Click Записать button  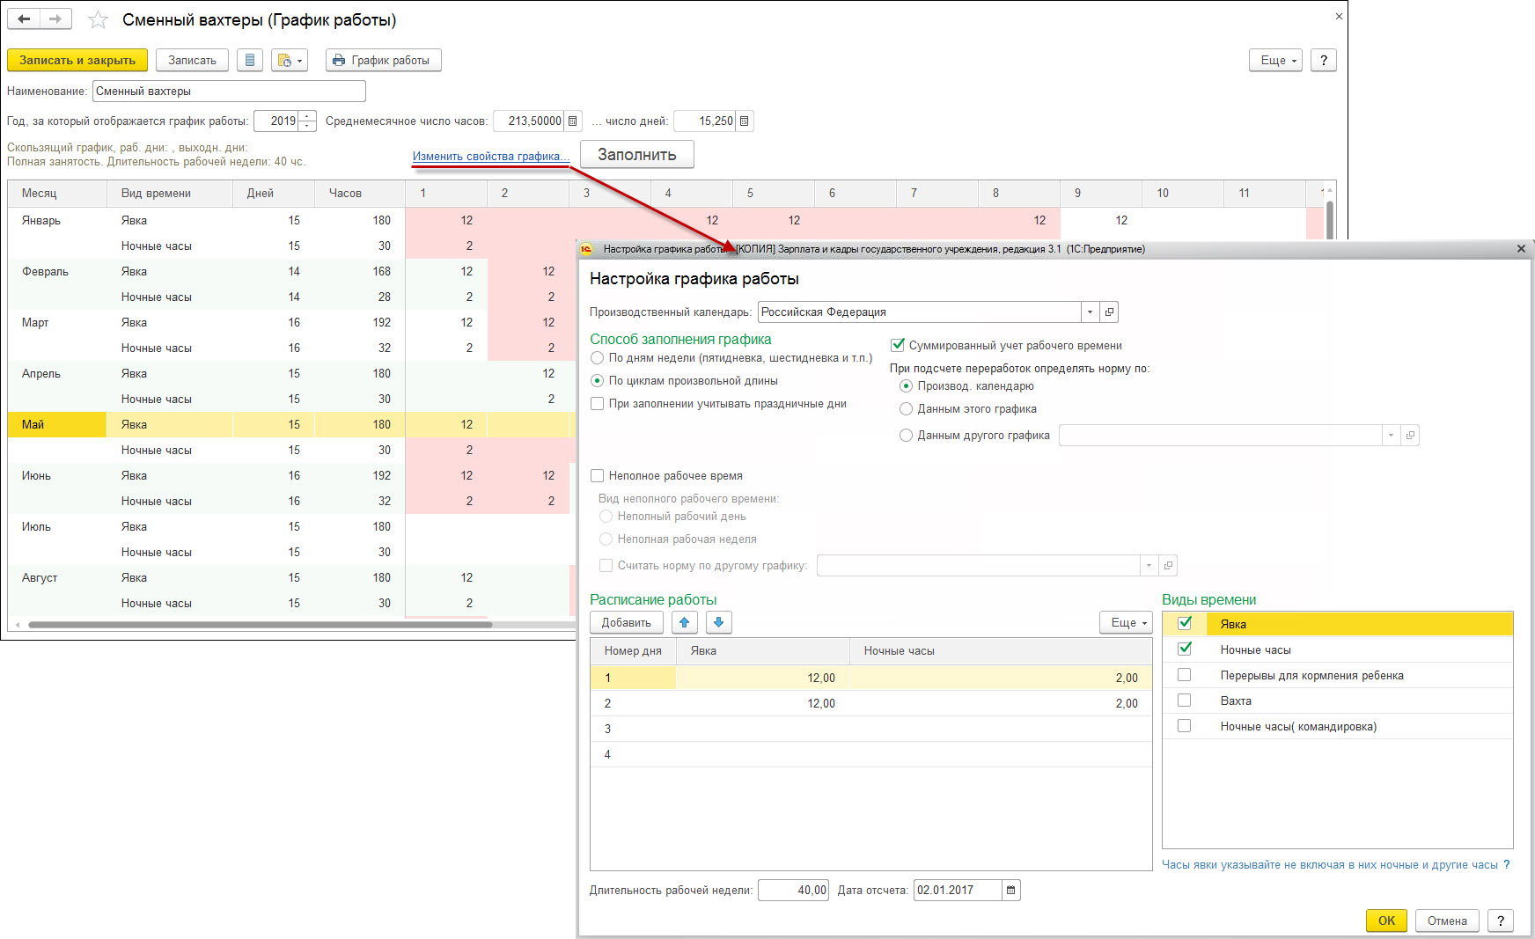pyautogui.click(x=192, y=60)
